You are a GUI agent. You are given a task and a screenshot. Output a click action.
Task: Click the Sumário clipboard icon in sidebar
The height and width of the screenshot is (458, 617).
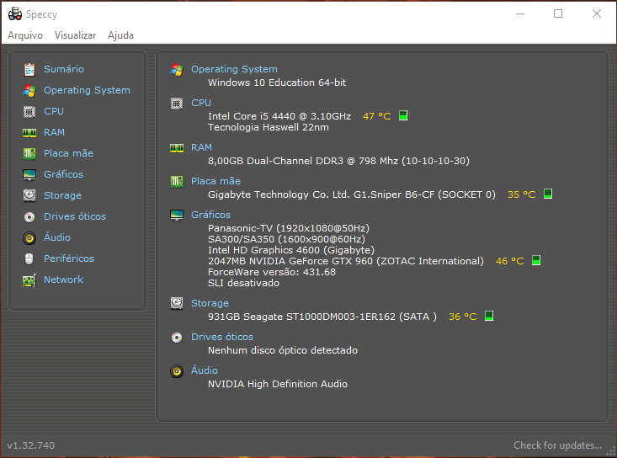pyautogui.click(x=29, y=69)
